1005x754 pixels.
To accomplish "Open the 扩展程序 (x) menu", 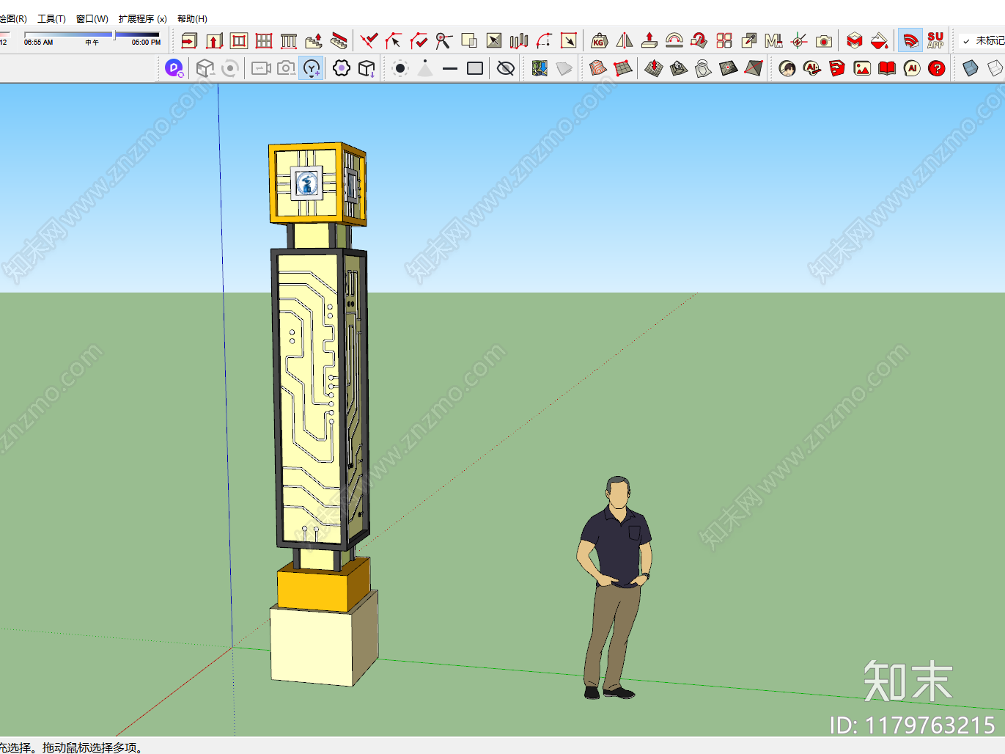I will pos(143,19).
